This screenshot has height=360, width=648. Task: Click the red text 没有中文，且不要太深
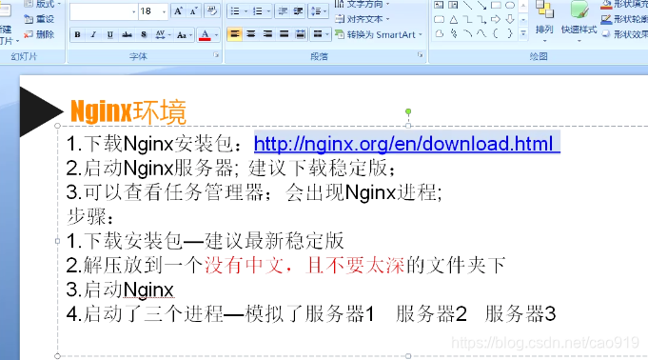coord(304,266)
